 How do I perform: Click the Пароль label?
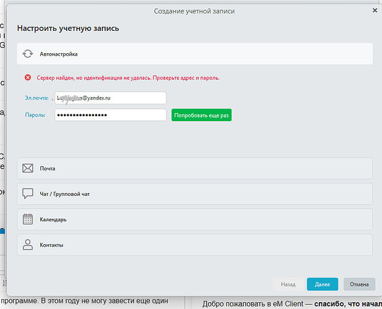35,115
